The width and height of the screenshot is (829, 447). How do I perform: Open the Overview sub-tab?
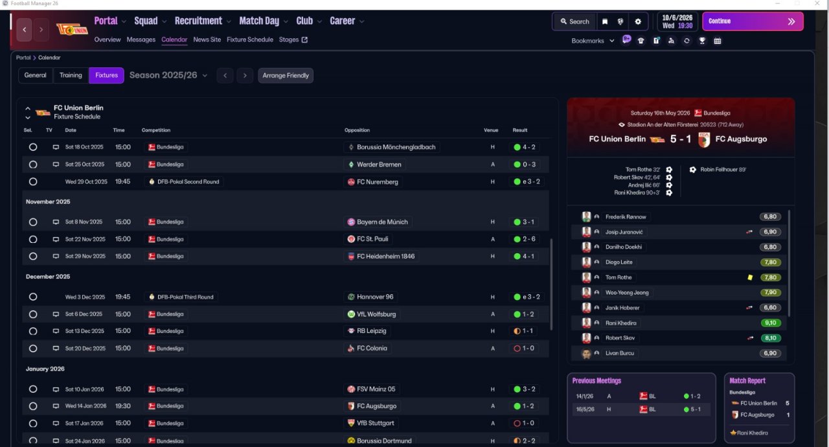pos(108,40)
